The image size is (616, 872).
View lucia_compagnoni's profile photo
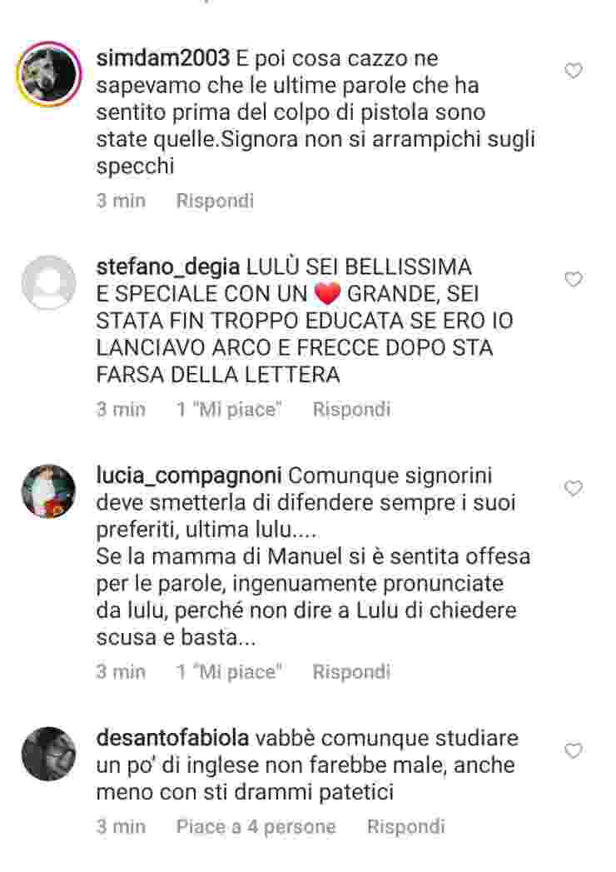coord(49,491)
